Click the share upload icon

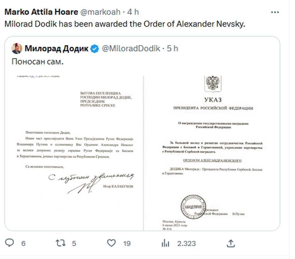point(231,243)
